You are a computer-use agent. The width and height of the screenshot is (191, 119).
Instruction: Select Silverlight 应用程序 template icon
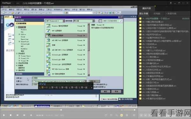(x=48, y=55)
